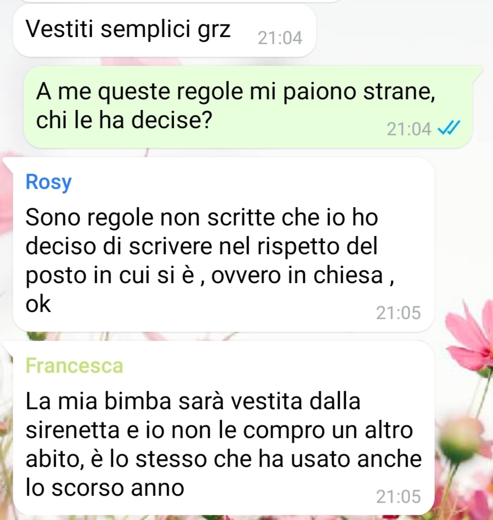Tap sender name Francesca
493x520 pixels.
click(x=74, y=366)
